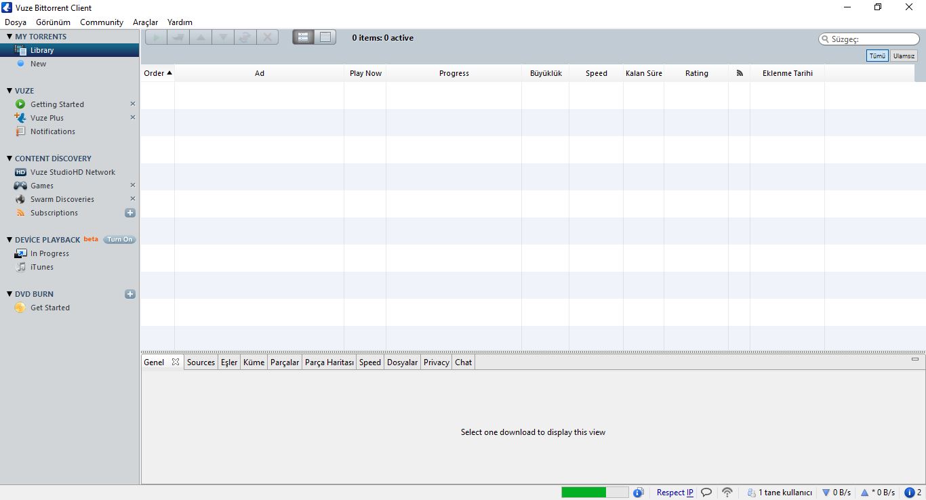This screenshot has width=926, height=500.
Task: Click the RSS feed column header icon
Action: click(x=740, y=73)
